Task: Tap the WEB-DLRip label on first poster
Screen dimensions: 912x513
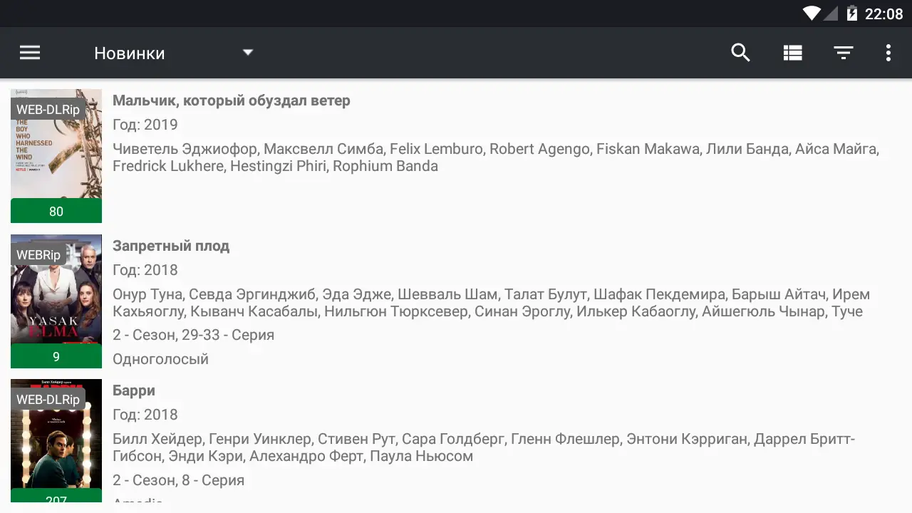Action: click(x=48, y=110)
